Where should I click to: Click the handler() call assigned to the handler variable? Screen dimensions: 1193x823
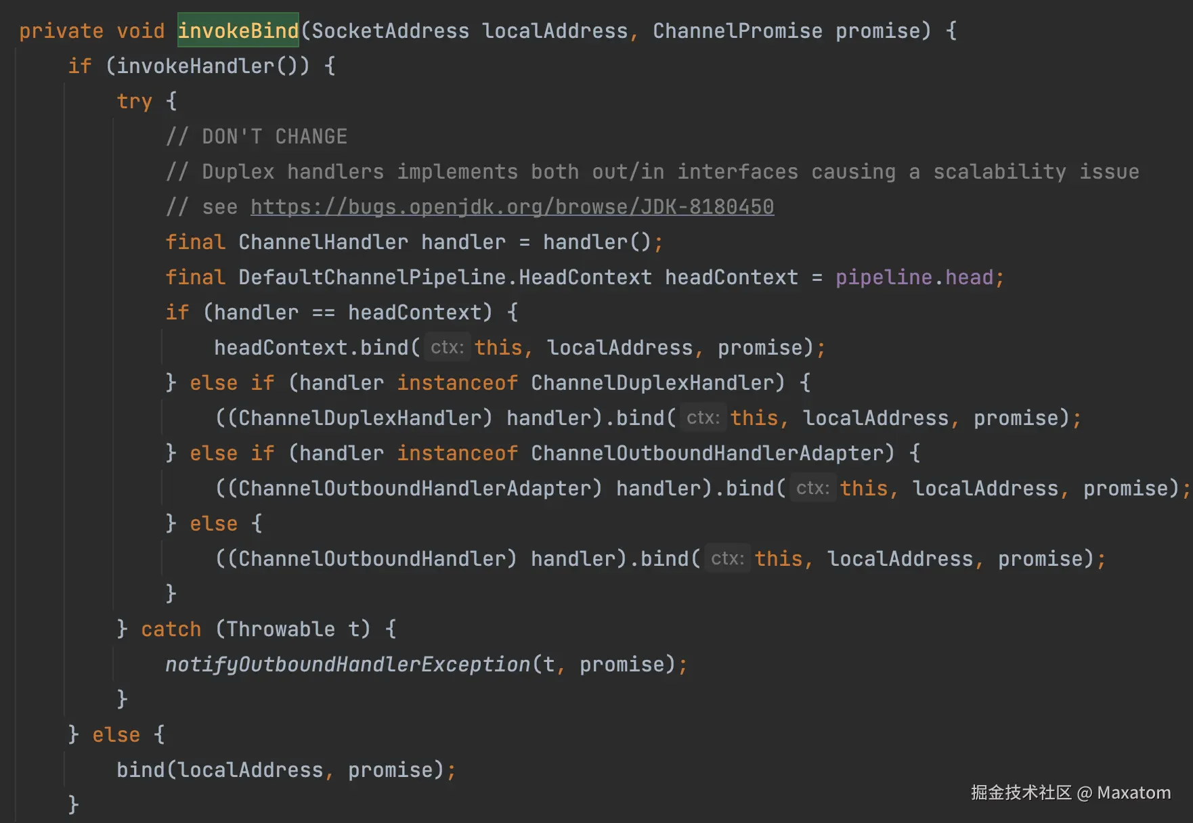pos(597,242)
